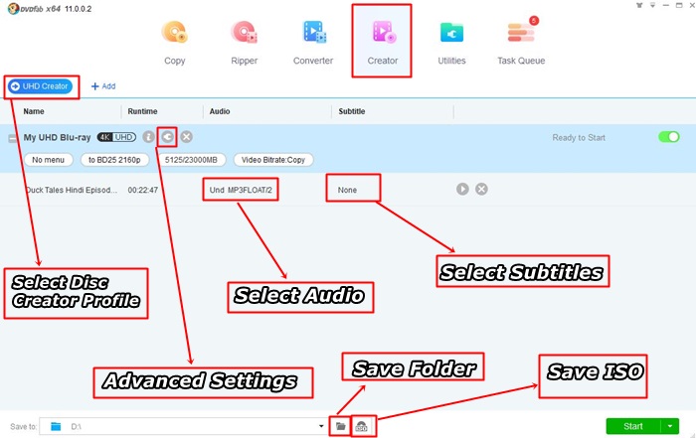Viewport: 696px width, 438px height.
Task: Click the Runtime column header
Action: pyautogui.click(x=142, y=111)
